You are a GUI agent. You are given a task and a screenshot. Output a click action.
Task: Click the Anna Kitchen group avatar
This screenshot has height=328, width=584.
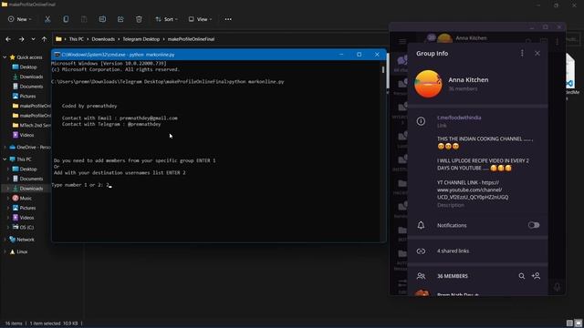pos(428,84)
